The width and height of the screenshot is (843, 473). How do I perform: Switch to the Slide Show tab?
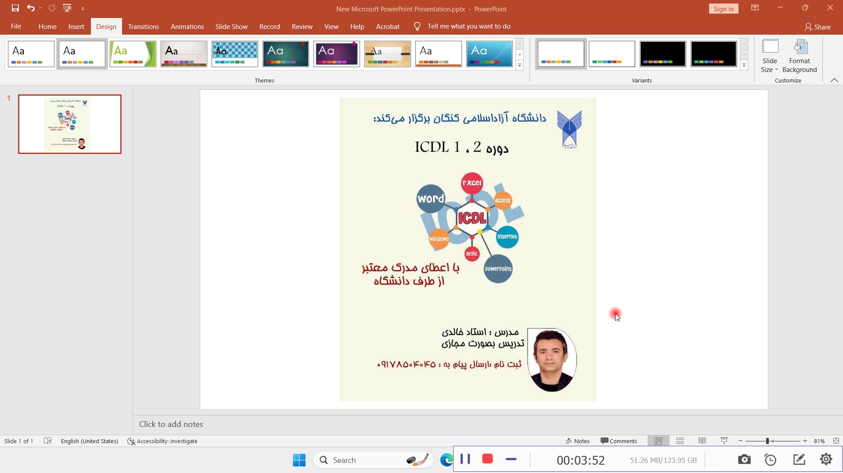pyautogui.click(x=231, y=26)
